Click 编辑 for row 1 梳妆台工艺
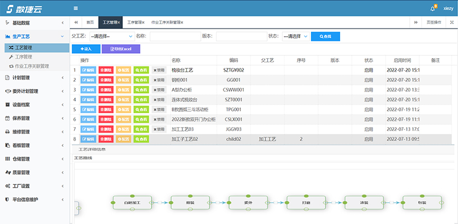 tap(88, 71)
